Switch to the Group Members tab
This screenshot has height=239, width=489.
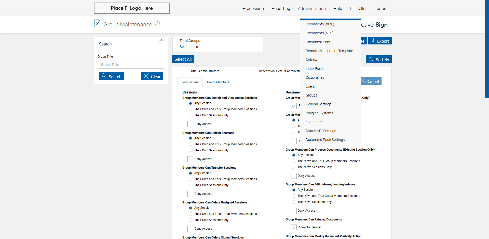point(218,82)
